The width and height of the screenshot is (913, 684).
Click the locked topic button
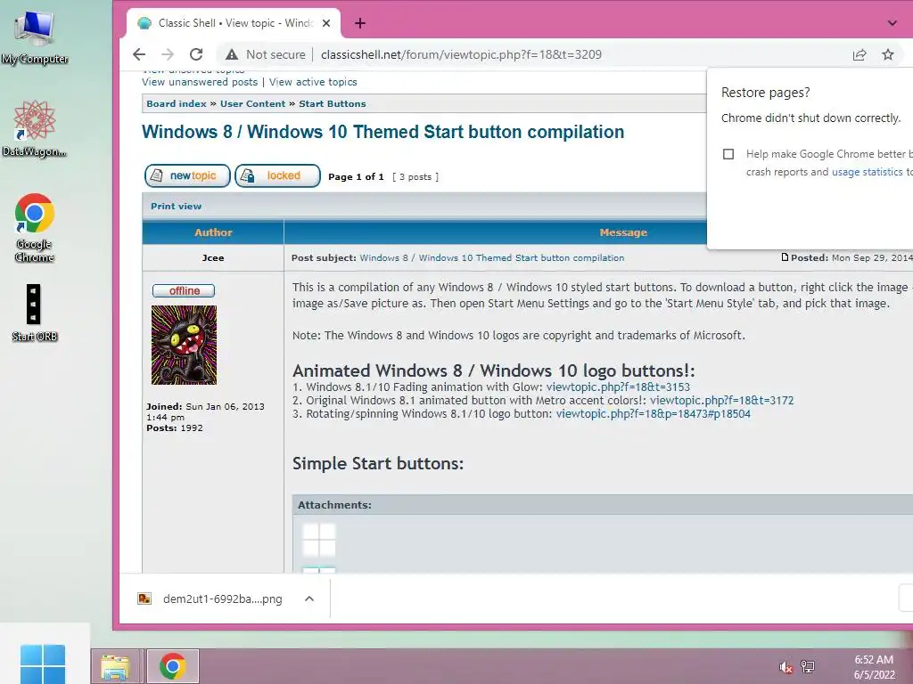tap(278, 175)
